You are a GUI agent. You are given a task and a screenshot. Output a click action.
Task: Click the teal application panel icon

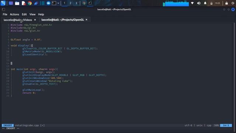[42, 3]
